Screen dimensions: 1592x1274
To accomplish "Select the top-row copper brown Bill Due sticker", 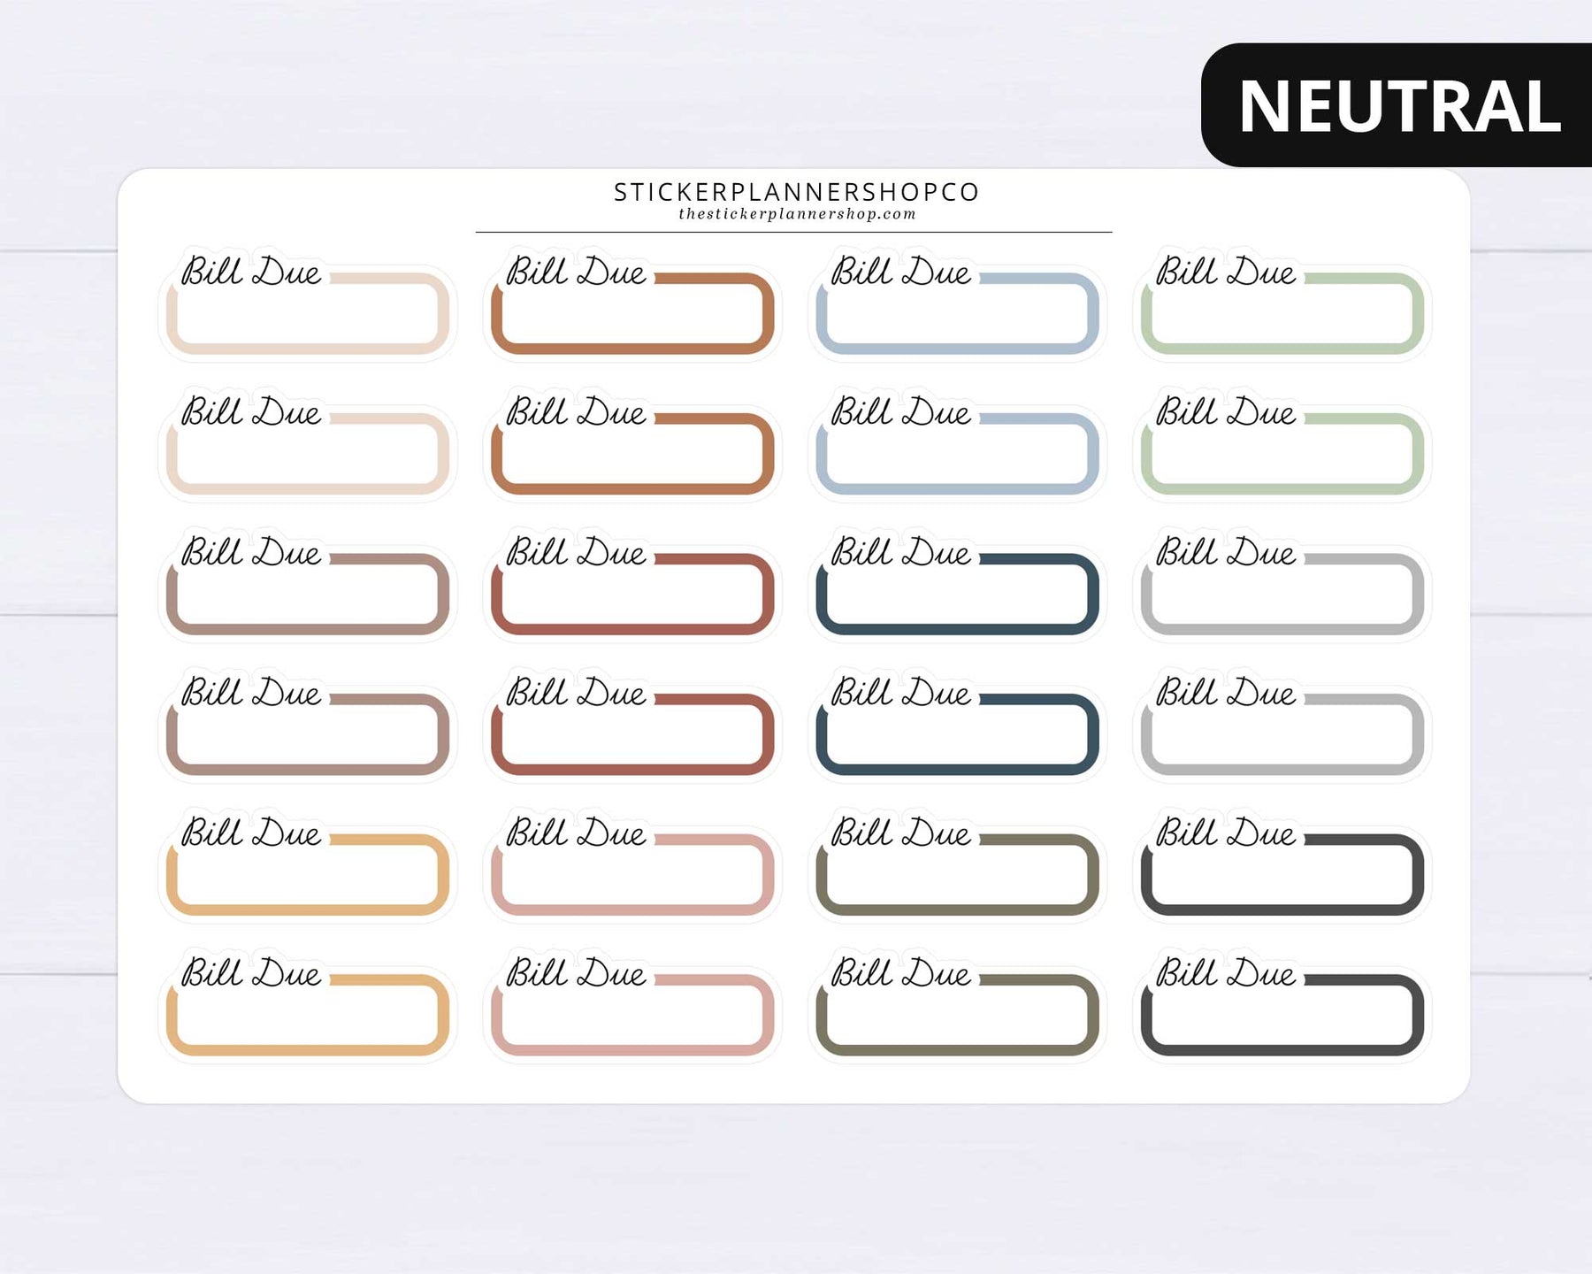I will point(632,303).
